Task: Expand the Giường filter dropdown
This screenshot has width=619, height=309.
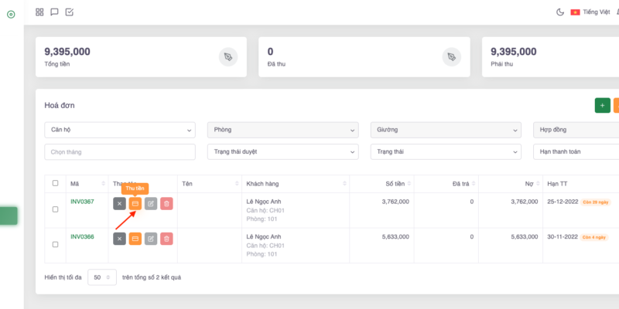Action: click(x=445, y=130)
